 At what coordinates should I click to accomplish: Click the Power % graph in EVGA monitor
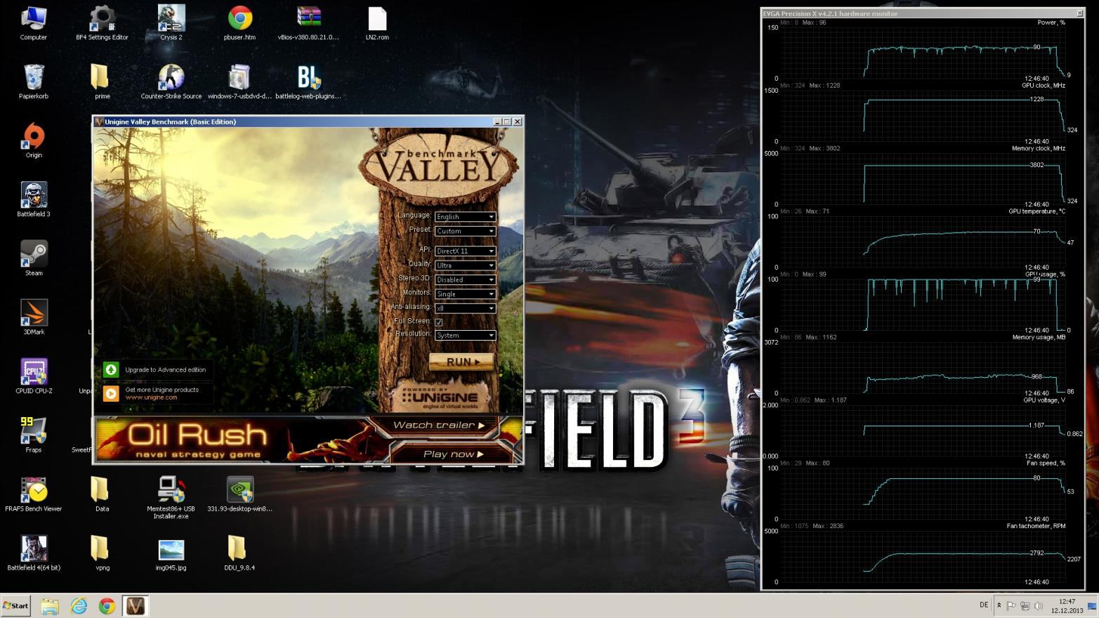point(923,52)
